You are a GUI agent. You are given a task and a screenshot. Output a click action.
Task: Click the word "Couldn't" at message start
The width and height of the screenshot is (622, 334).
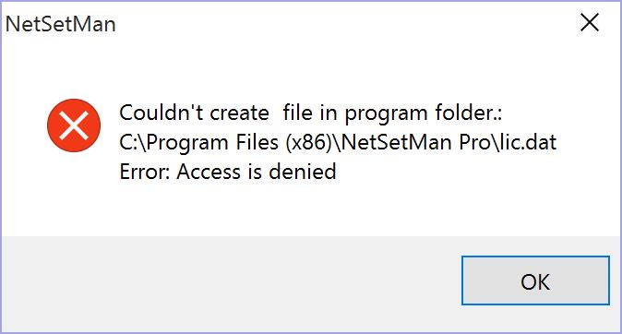[x=161, y=113]
